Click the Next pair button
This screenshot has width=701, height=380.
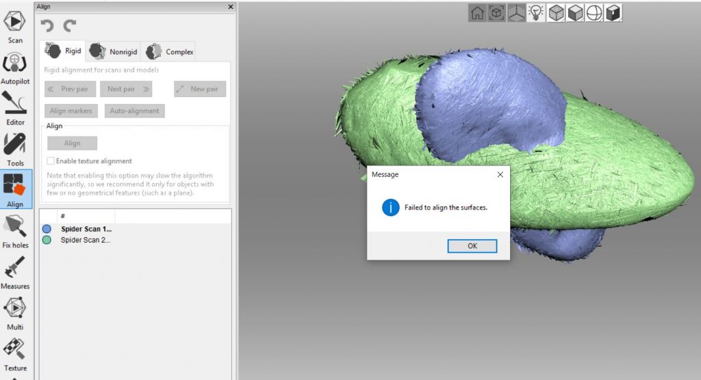point(126,89)
